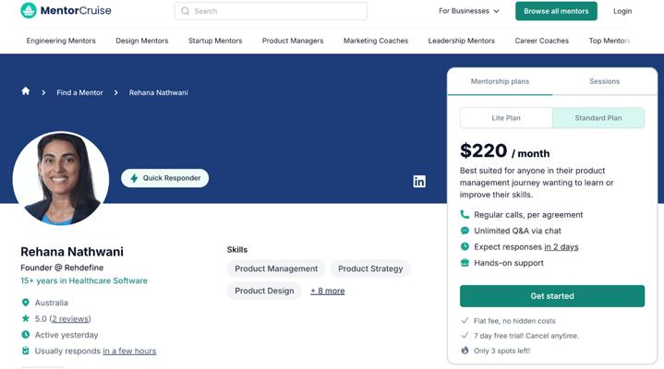This screenshot has height=369, width=664.
Task: Expand skills with +8 more
Action: point(327,291)
